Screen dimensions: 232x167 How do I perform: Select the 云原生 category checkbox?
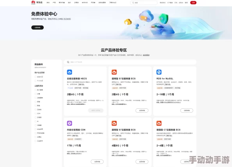(36, 137)
